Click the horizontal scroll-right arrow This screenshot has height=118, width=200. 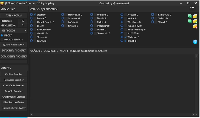point(193,115)
